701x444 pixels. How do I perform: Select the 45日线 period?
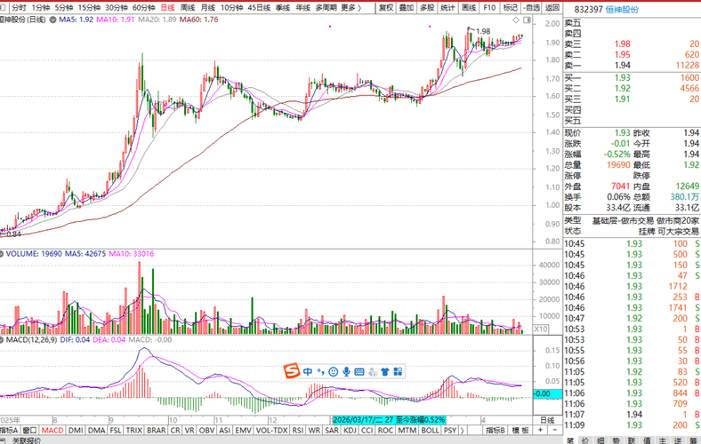259,8
